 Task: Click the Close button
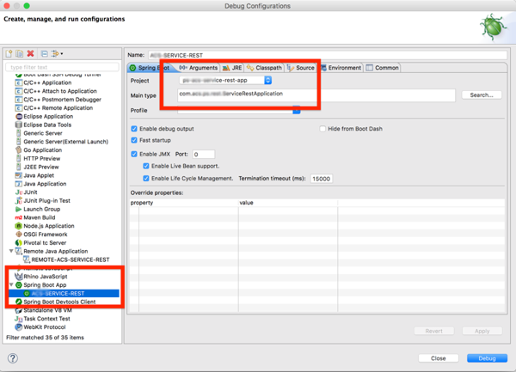(439, 358)
